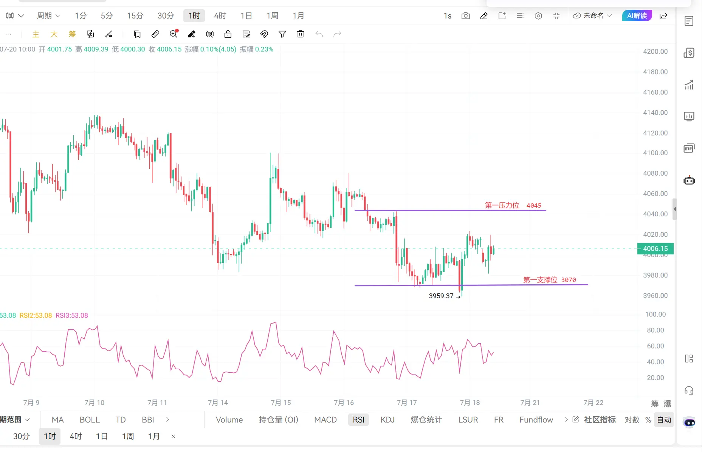
Task: Switch sub-indicator to MACD
Action: [x=325, y=420]
